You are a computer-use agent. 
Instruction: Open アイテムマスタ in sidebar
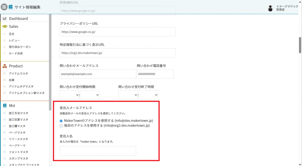(18, 74)
